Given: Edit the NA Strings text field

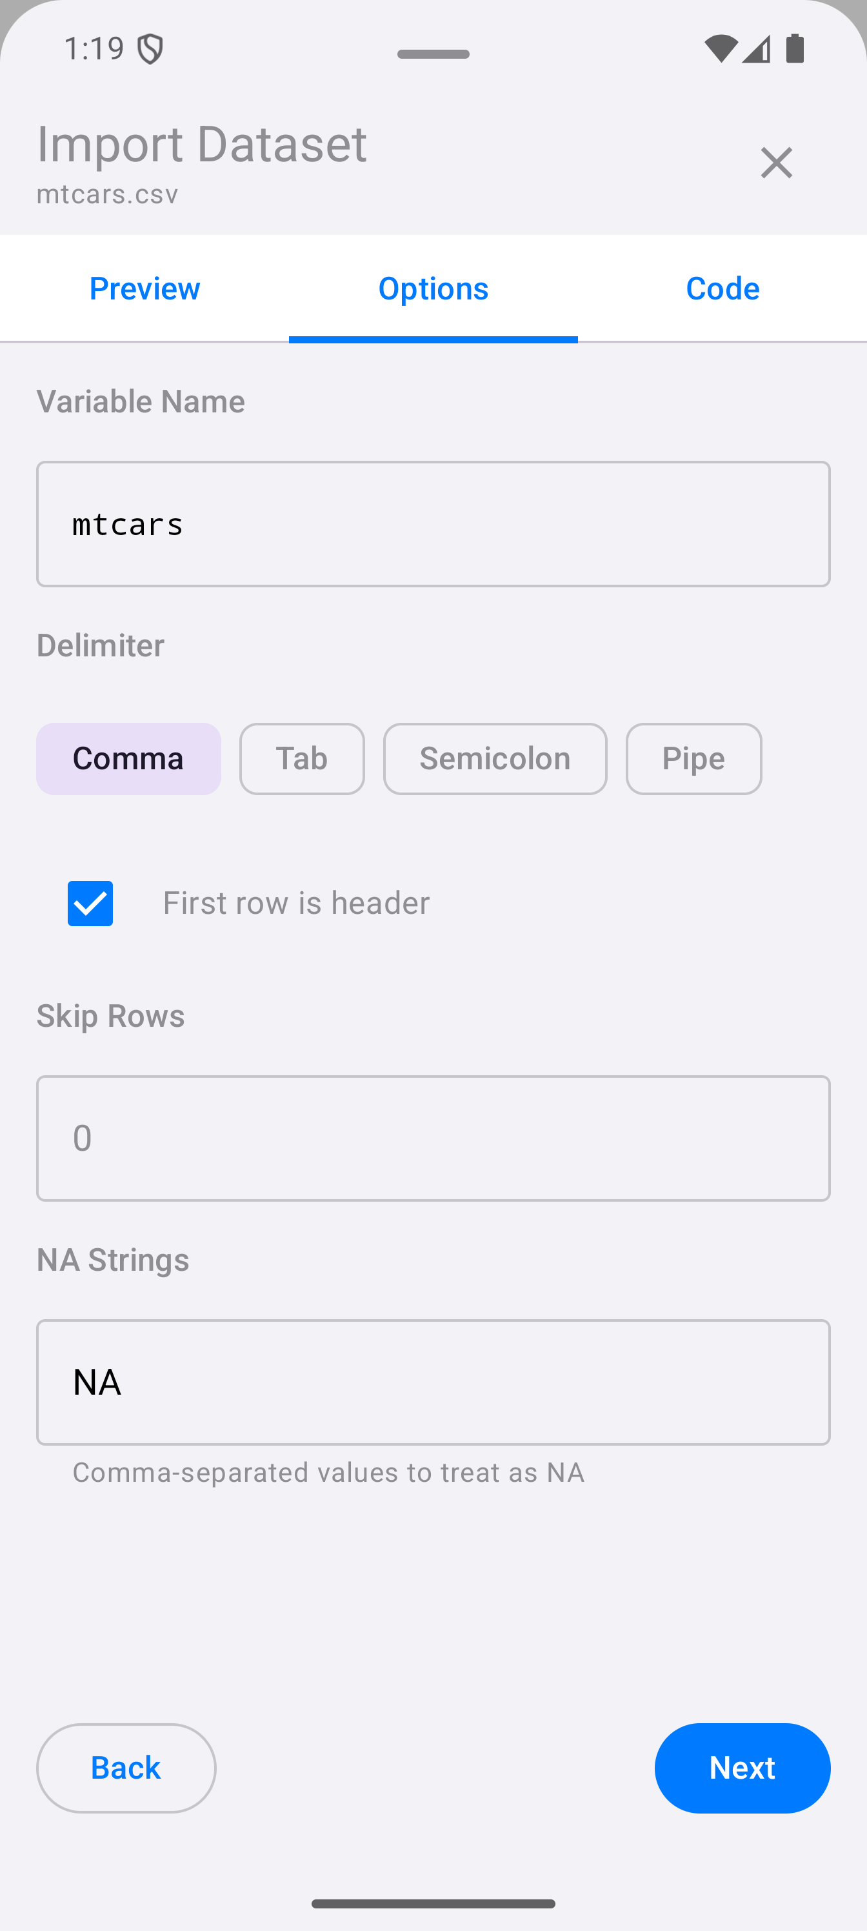Looking at the screenshot, I should [433, 1382].
